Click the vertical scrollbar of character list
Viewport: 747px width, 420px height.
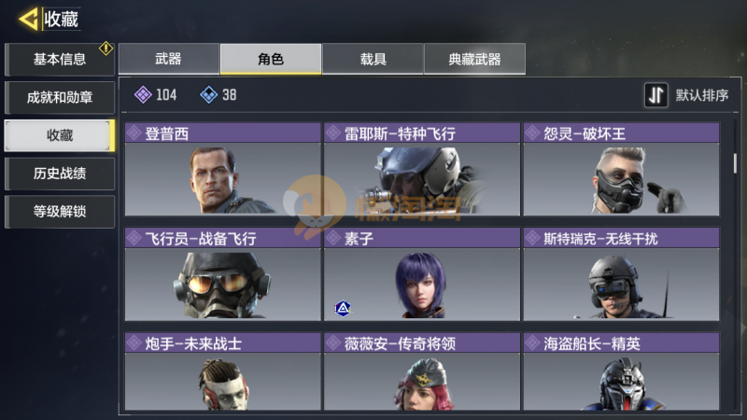tap(735, 162)
